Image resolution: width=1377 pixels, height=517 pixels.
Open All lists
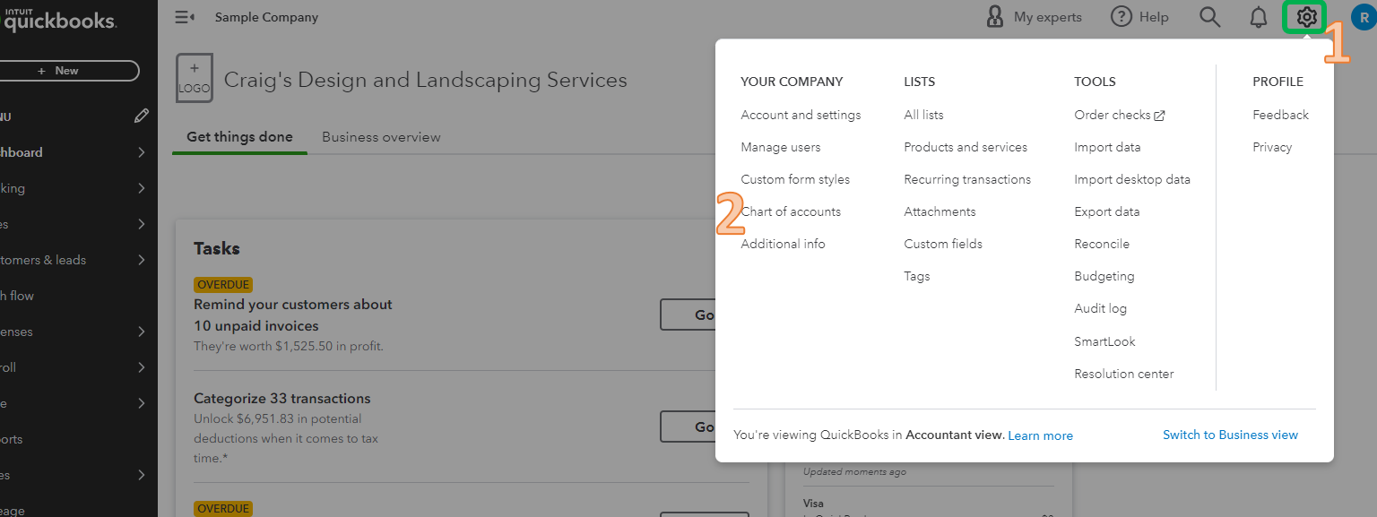pyautogui.click(x=923, y=115)
